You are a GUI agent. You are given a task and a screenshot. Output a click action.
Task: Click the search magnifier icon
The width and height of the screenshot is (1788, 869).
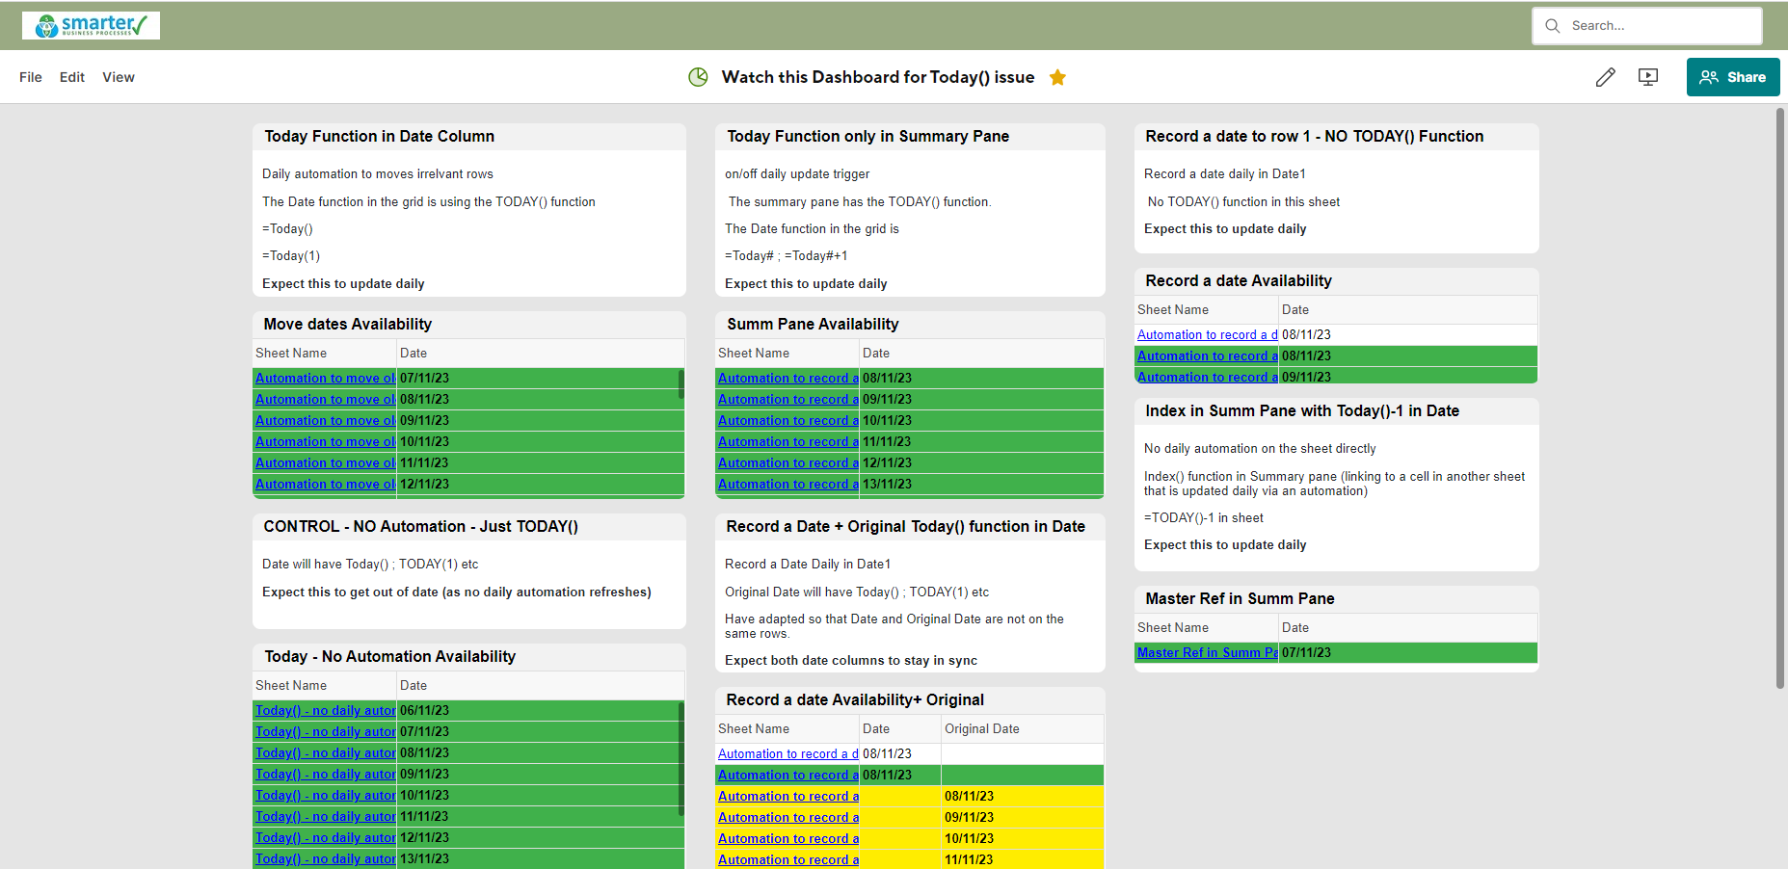(x=1552, y=26)
